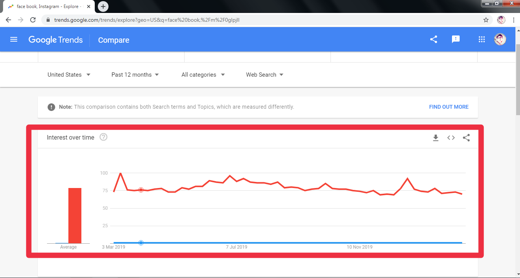Click the profile avatar in the header
Viewport: 520px width, 278px height.
500,39
